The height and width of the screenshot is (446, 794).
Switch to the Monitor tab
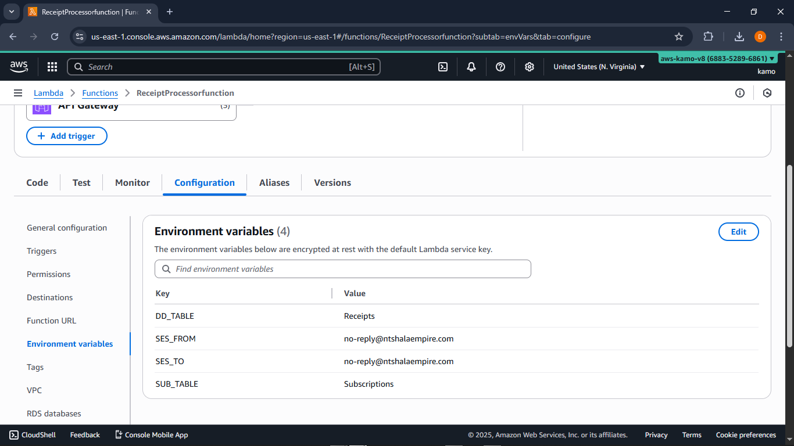[132, 182]
